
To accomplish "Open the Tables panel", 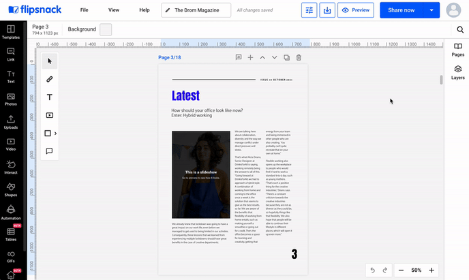I will coord(11,234).
